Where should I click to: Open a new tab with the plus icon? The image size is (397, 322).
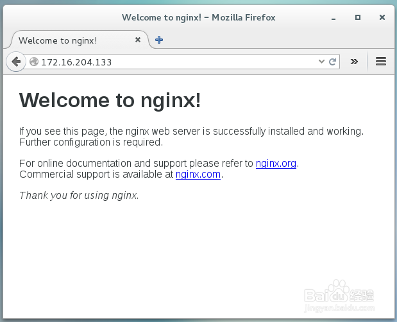(159, 40)
